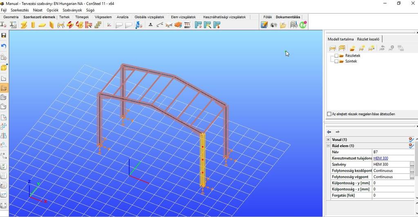Image resolution: width=418 pixels, height=217 pixels.
Task: Click the highlighted orange view icon in left sidebar
Action: click(4, 88)
